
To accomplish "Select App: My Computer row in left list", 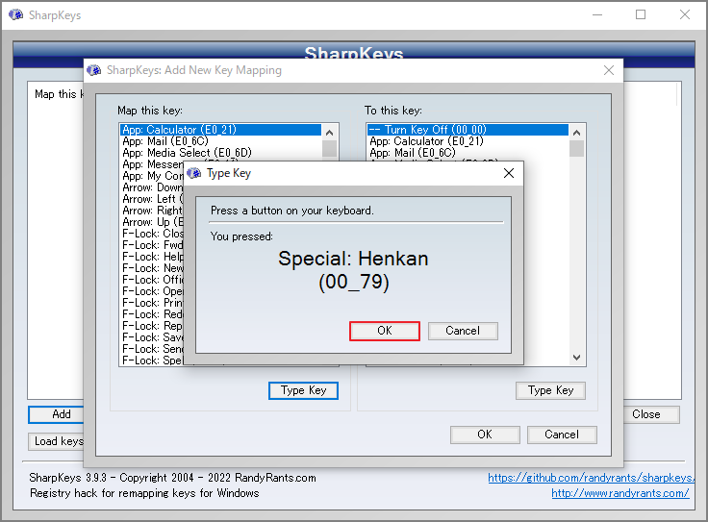I will coord(152,176).
